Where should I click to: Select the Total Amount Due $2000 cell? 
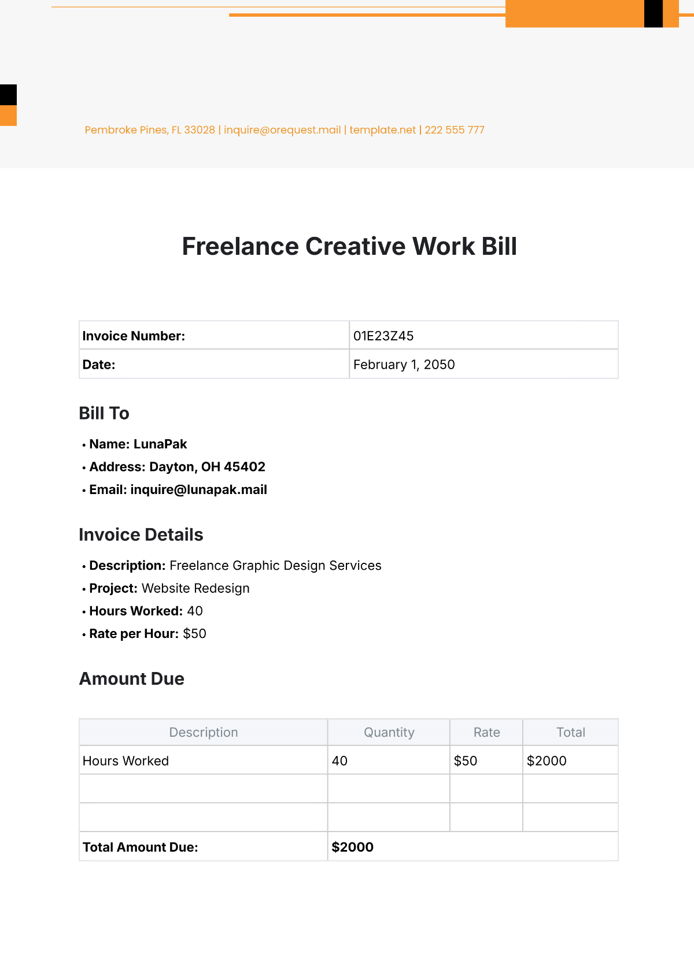473,847
